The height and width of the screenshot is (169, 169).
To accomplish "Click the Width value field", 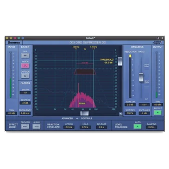I will click(x=25, y=93).
